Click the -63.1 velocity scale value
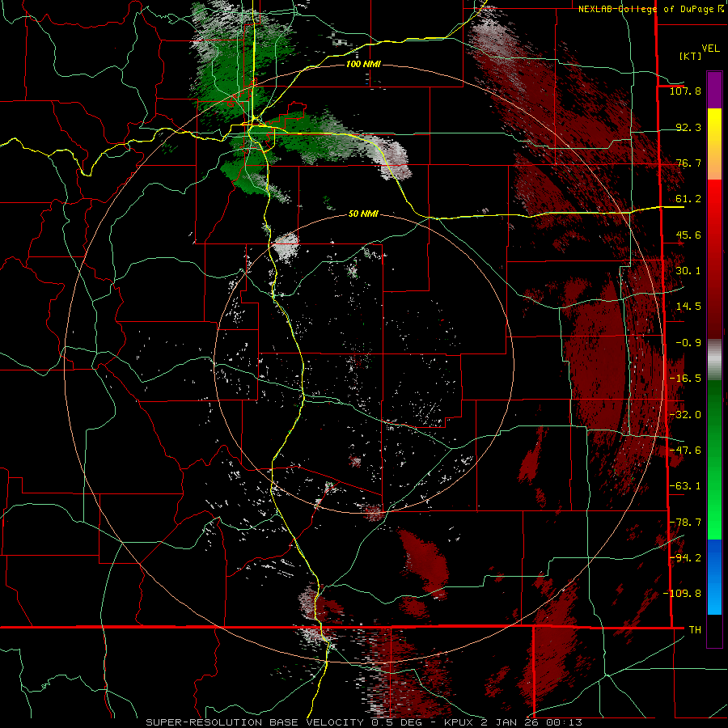Image resolution: width=728 pixels, height=728 pixels. pos(685,486)
